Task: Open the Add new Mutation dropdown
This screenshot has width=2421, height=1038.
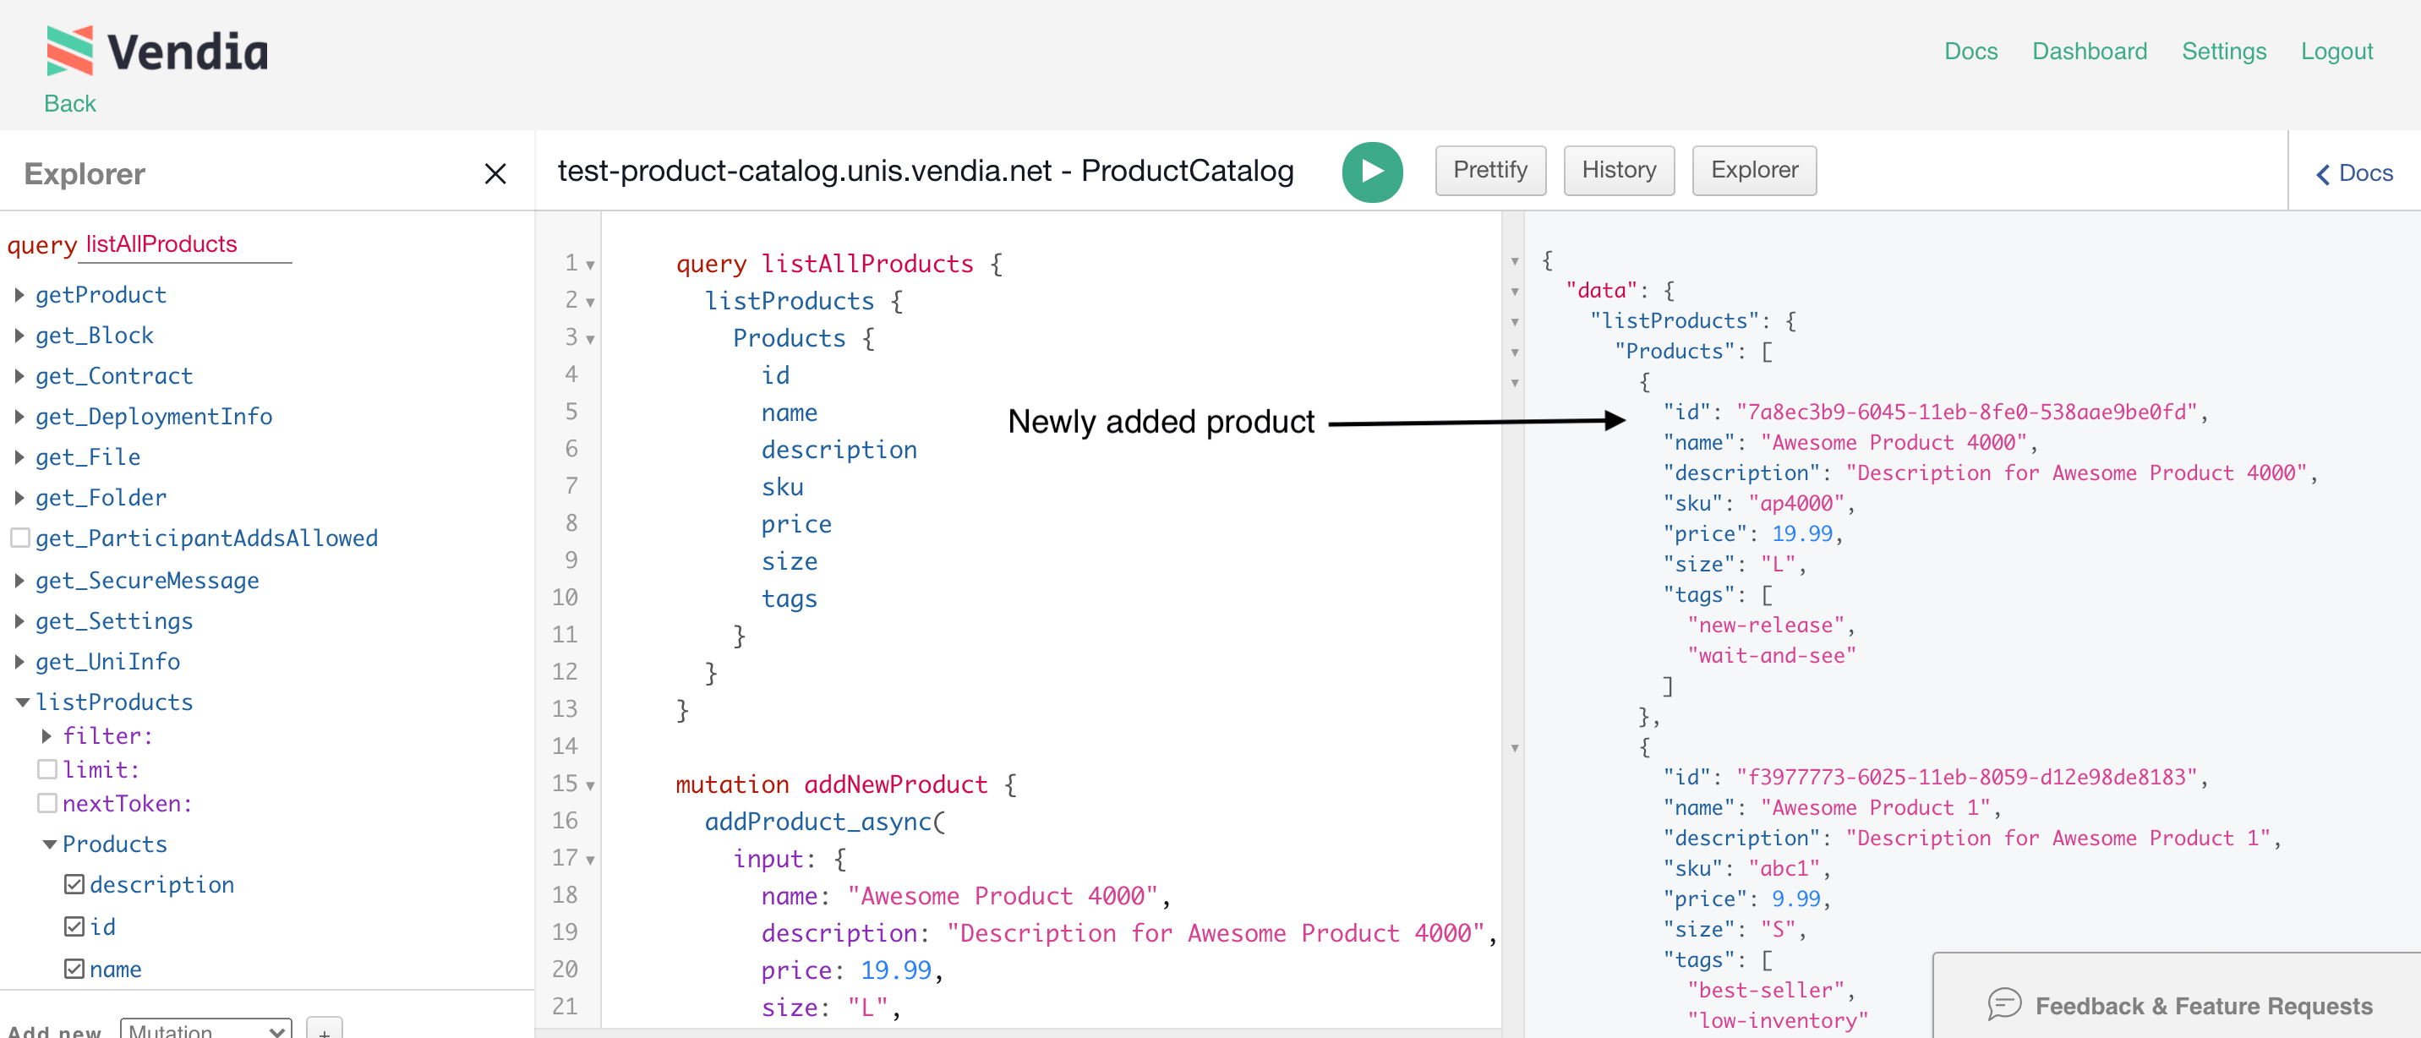Action: pos(205,1030)
